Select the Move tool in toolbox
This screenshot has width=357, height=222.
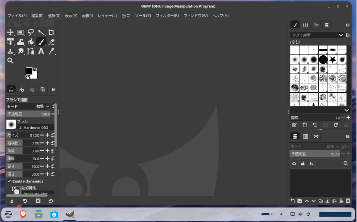tap(10, 32)
